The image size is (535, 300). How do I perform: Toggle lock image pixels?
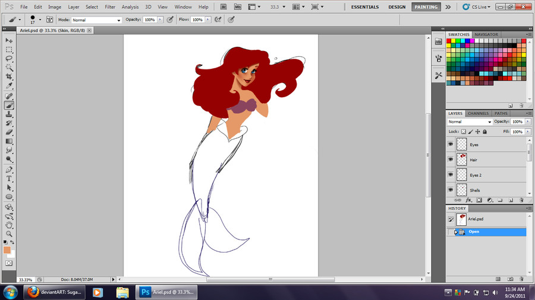471,132
